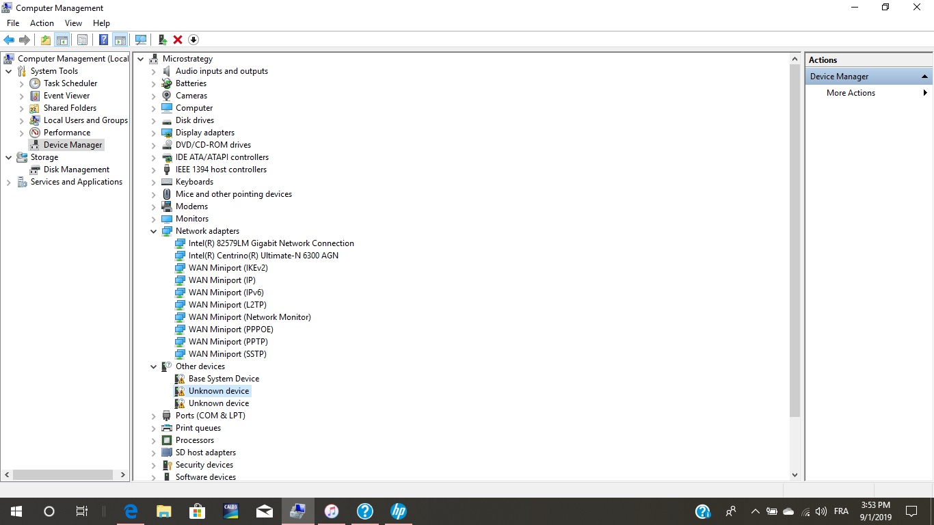Click the Back navigation arrow
934x525 pixels.
pos(9,39)
